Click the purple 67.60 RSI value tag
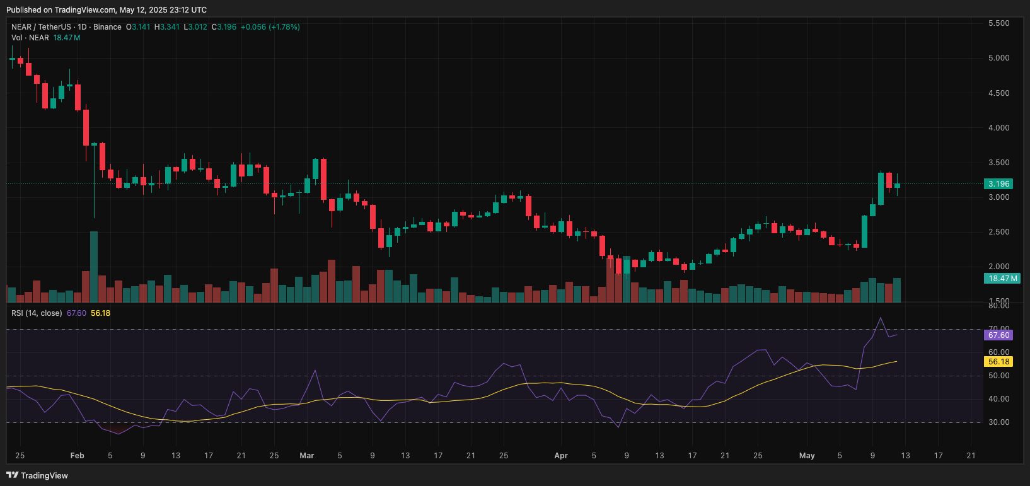 pyautogui.click(x=998, y=335)
